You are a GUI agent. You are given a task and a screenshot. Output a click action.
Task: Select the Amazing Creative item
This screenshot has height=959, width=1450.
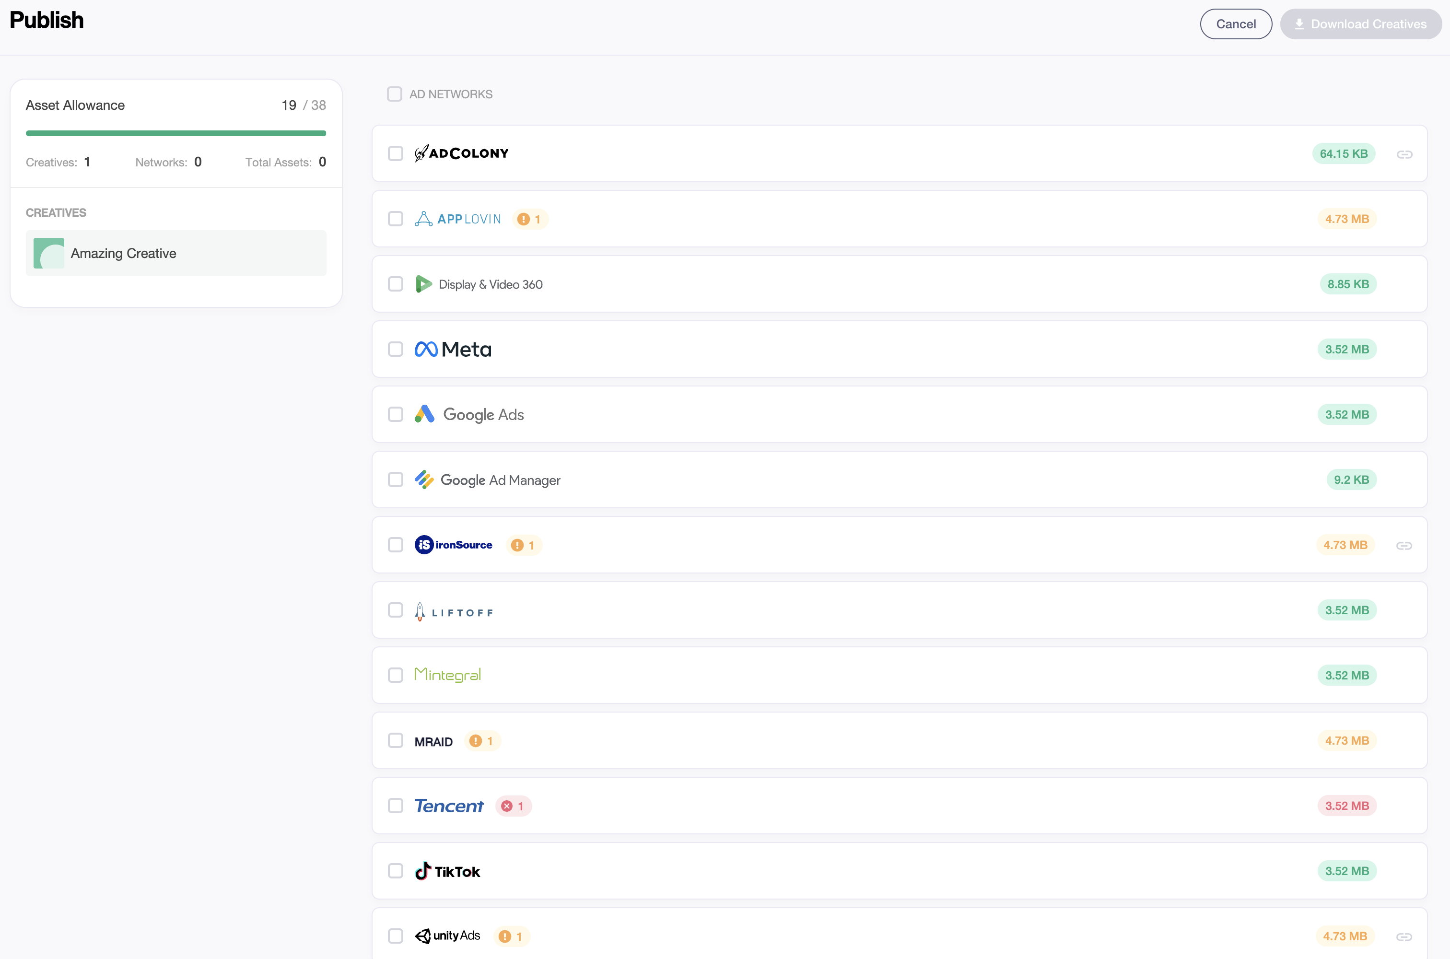tap(176, 253)
